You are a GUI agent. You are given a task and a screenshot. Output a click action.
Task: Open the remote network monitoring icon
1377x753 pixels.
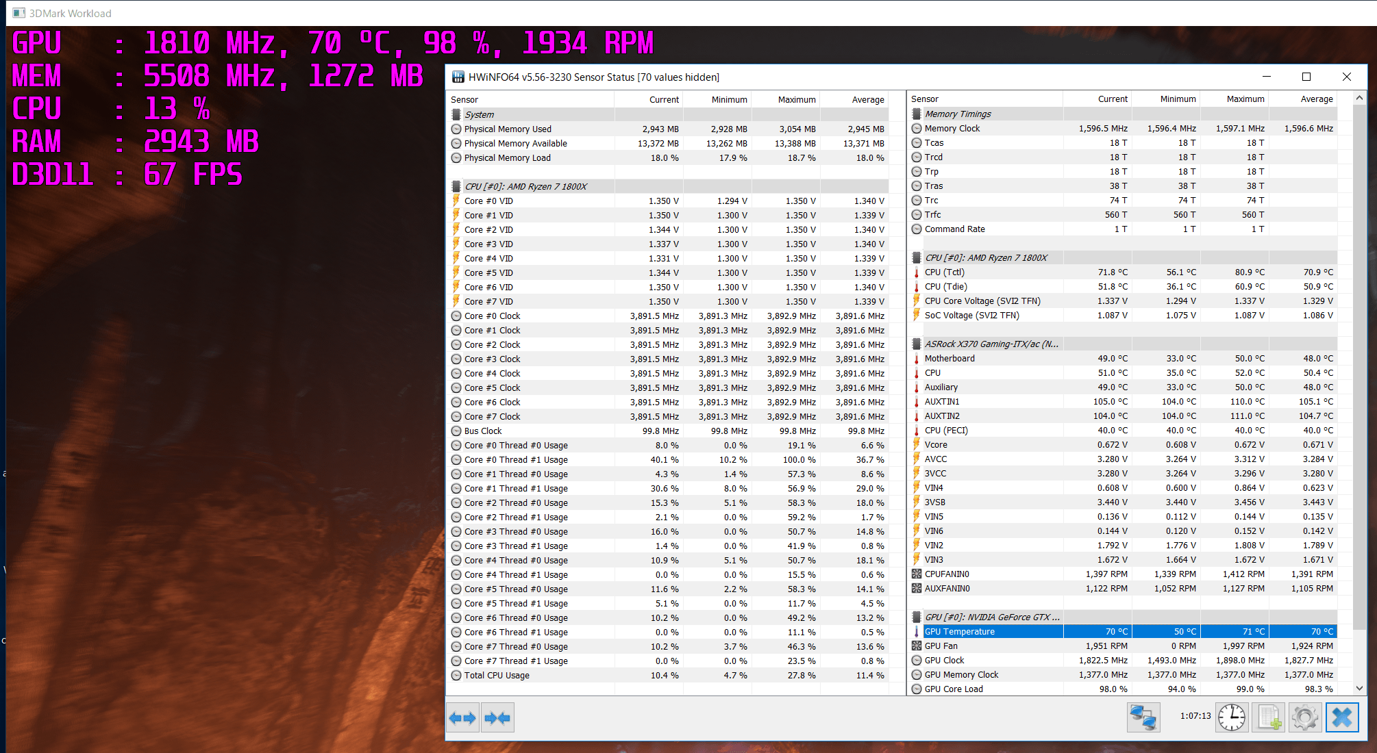pos(1143,717)
